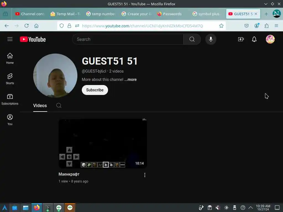Image resolution: width=283 pixels, height=212 pixels.
Task: Open site permissions icon in address bar
Action: pos(77,26)
